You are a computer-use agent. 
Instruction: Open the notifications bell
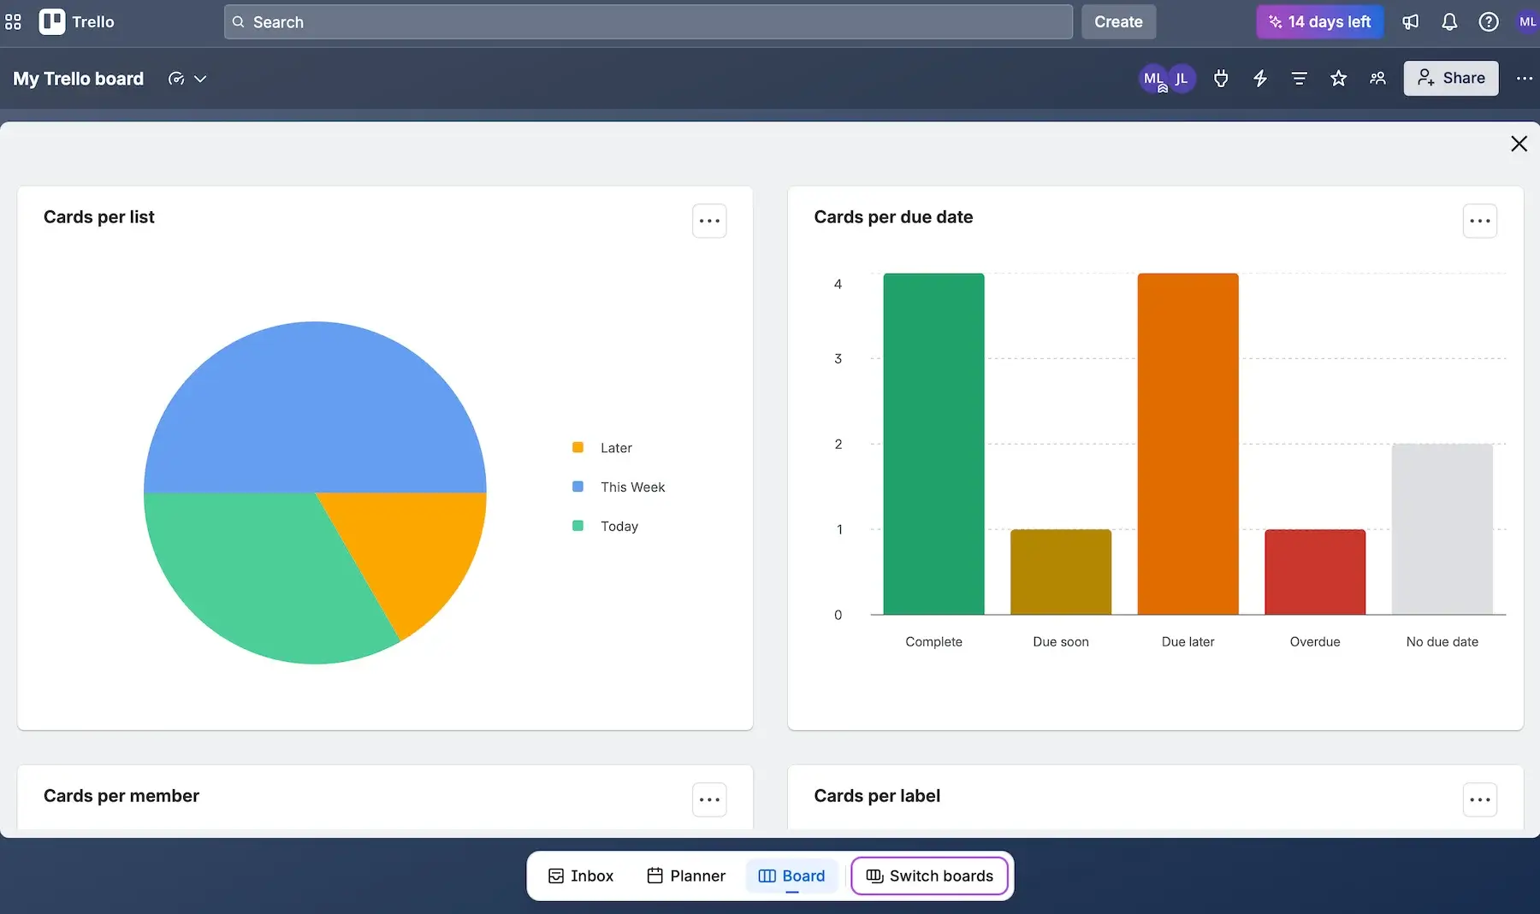click(1449, 22)
